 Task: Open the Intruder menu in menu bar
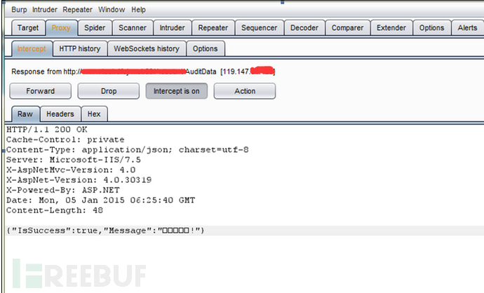click(x=45, y=10)
